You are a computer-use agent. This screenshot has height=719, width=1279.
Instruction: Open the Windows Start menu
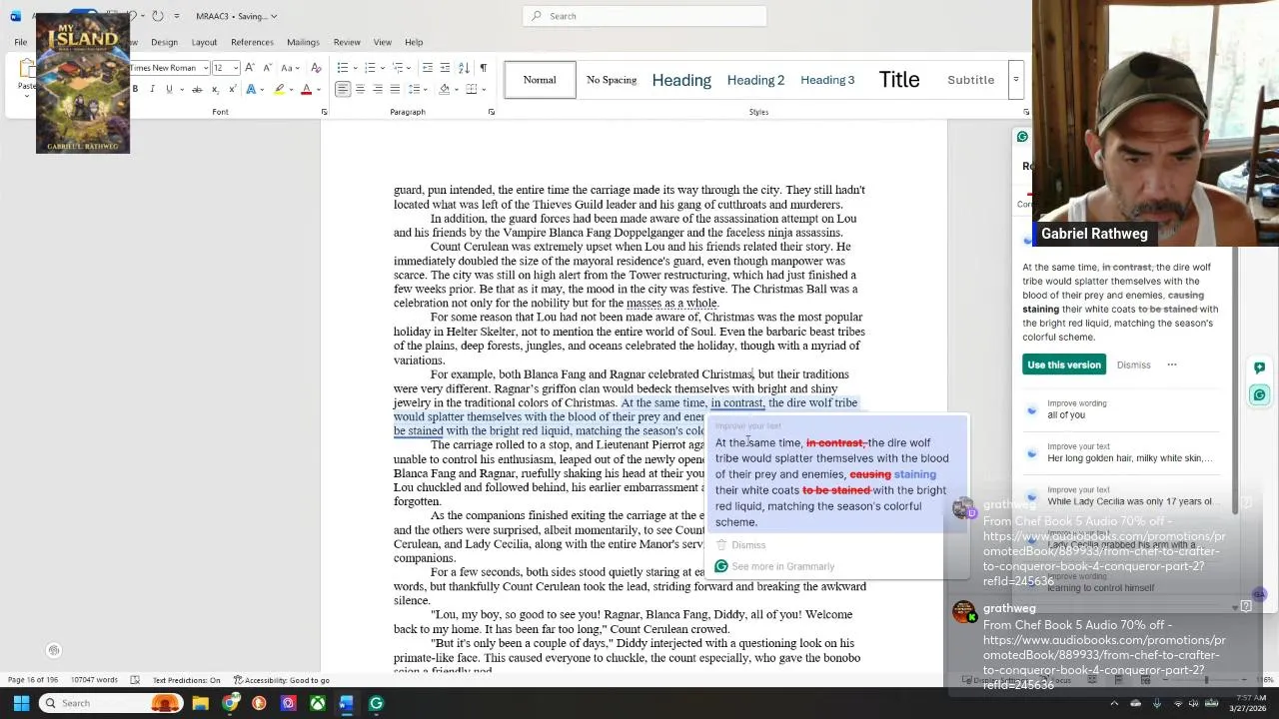point(21,703)
